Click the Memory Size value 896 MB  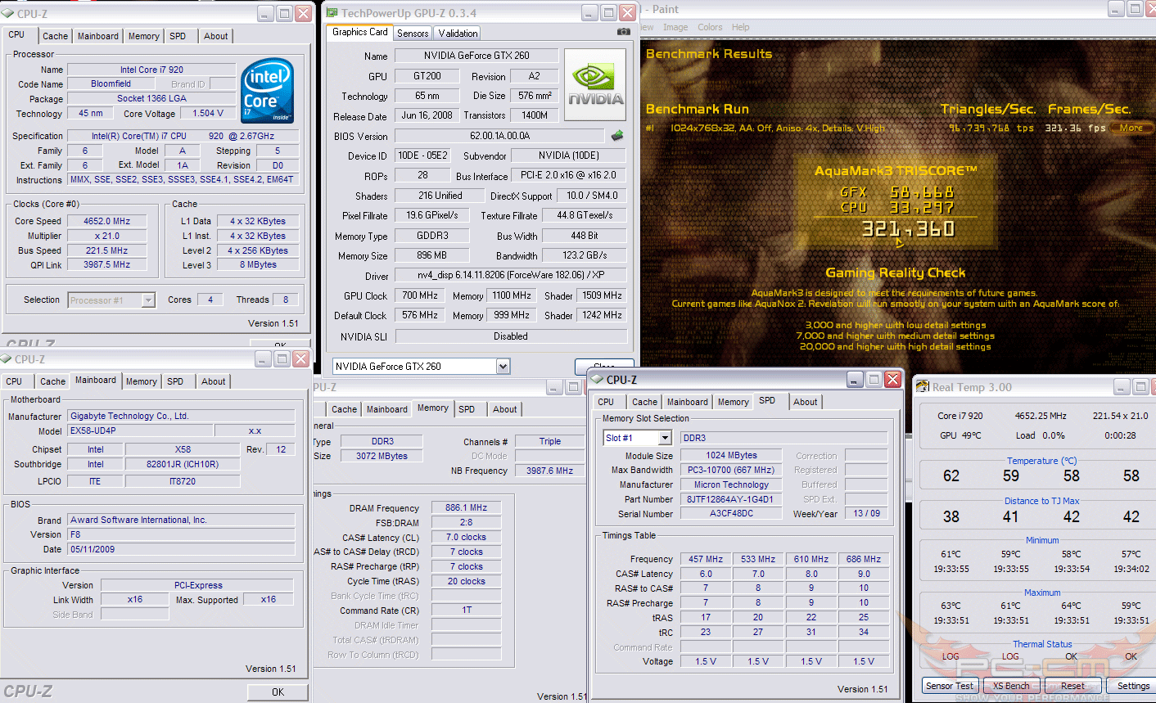pos(431,255)
